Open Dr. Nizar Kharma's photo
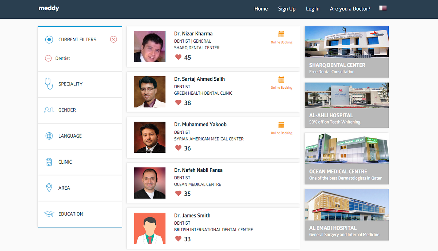The height and width of the screenshot is (251, 438). [150, 46]
